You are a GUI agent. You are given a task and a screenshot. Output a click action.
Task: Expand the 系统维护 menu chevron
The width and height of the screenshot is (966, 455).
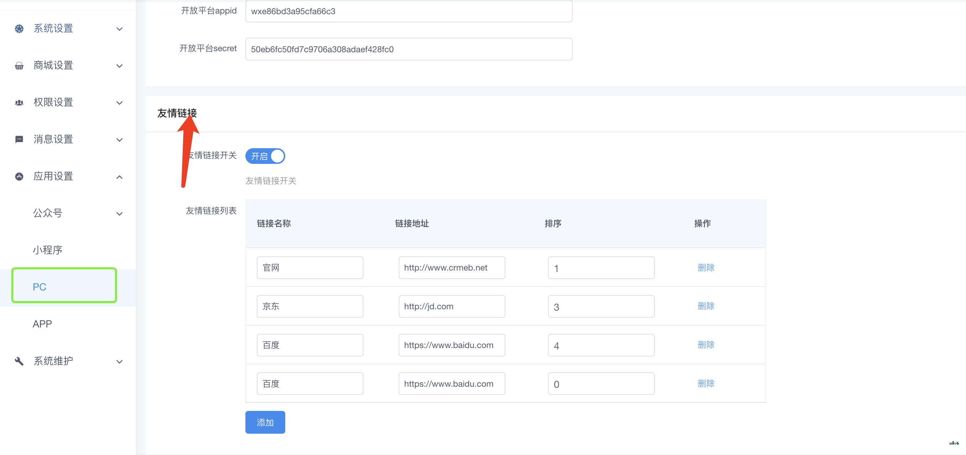point(119,362)
